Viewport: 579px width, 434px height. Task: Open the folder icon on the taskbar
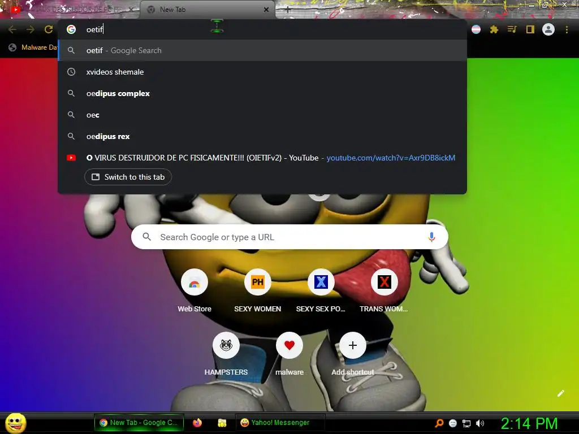[x=222, y=423]
